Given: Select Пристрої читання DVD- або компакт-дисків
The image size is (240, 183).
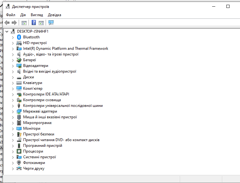Looking at the screenshot, I should pos(61,140).
